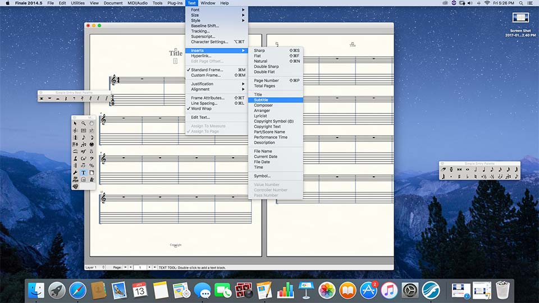Click the page number field
The width and height of the screenshot is (539, 303).
click(140, 267)
